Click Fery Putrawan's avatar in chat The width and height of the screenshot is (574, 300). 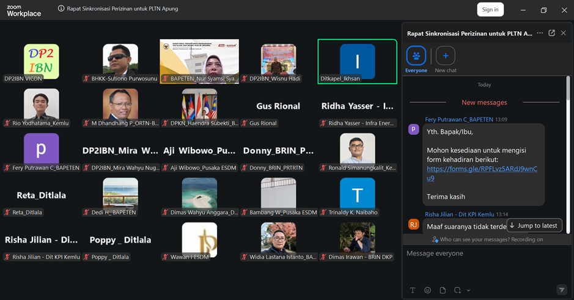click(x=414, y=129)
